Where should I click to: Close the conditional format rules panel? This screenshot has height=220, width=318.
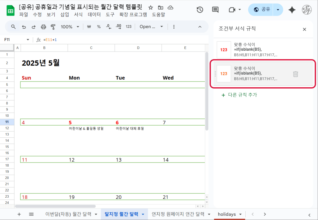tap(304, 29)
